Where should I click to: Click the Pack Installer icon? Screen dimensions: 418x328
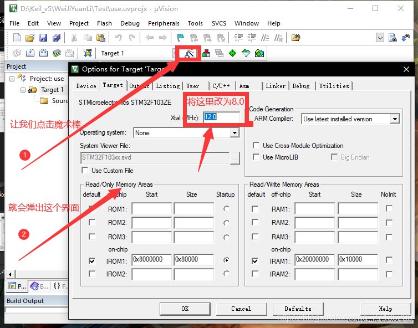(x=259, y=53)
